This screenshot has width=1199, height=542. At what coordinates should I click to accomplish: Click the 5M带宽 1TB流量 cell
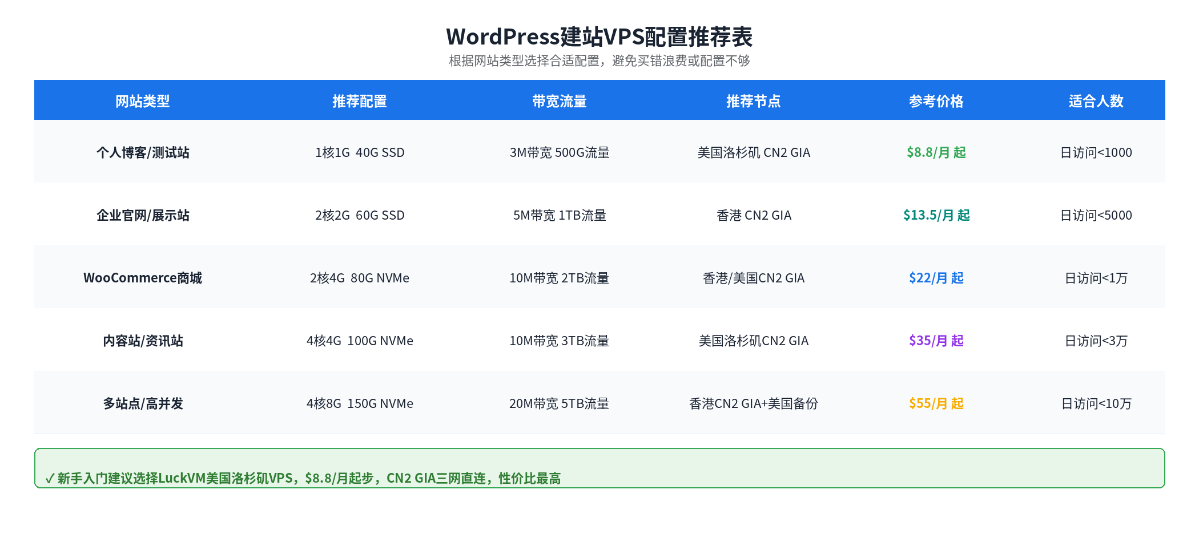tap(560, 215)
